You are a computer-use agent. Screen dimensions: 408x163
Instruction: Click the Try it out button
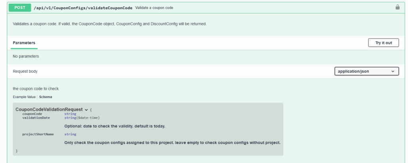383,43
